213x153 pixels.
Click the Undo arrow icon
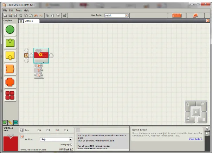[36, 15]
